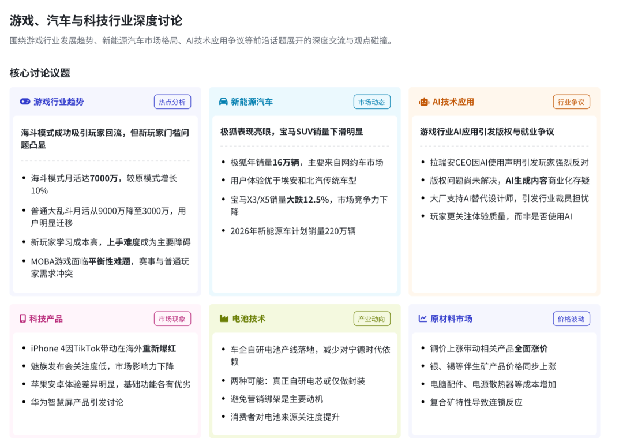
Task: Click the bullet about MOBA游戏 平衡性难题
Action: [x=110, y=268]
